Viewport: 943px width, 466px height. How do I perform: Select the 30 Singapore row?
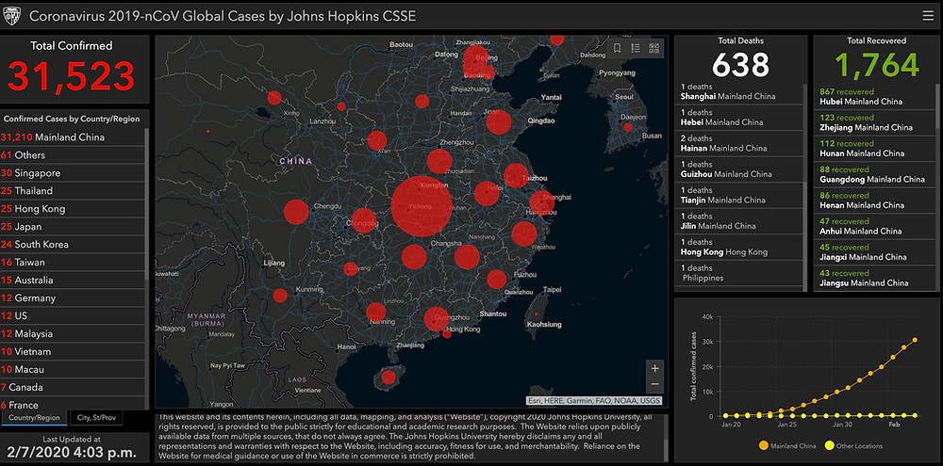pyautogui.click(x=73, y=173)
